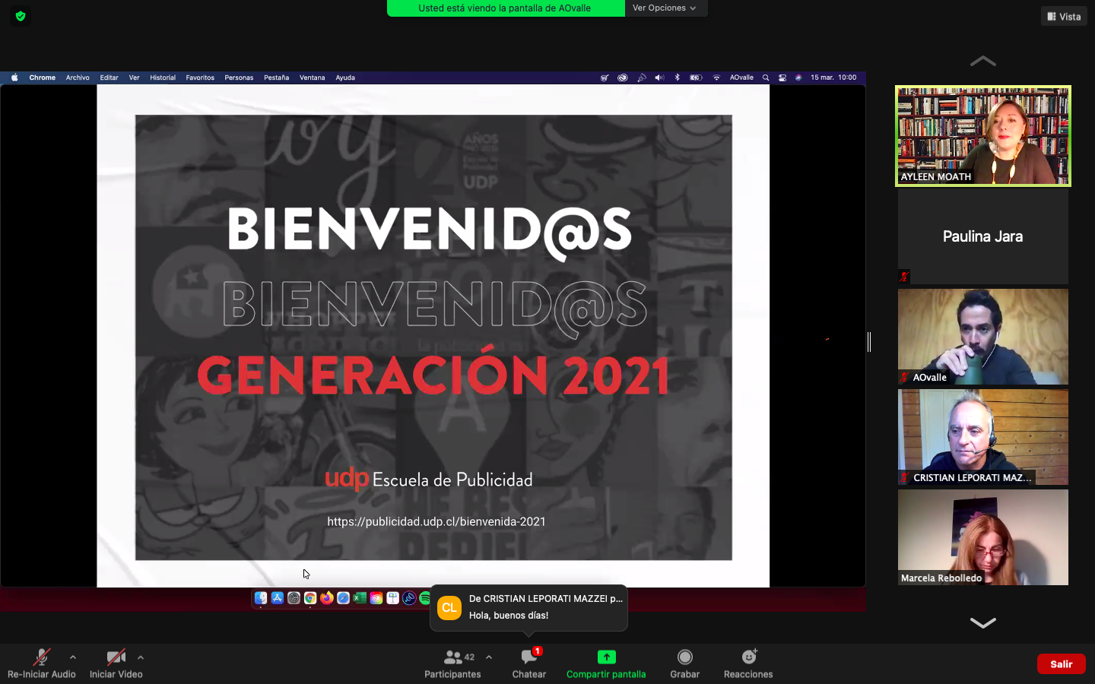Select AYLEEN MOATH's video thumbnail

(982, 136)
